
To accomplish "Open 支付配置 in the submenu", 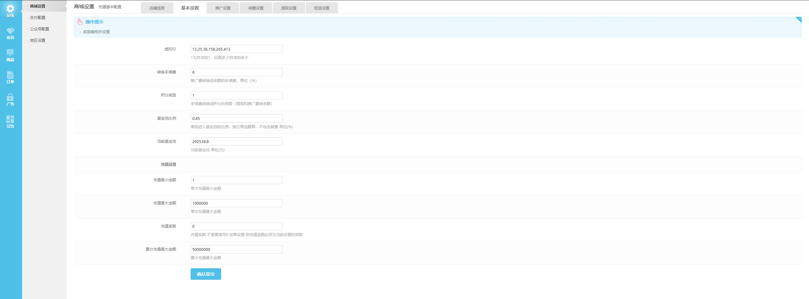I will [x=38, y=18].
